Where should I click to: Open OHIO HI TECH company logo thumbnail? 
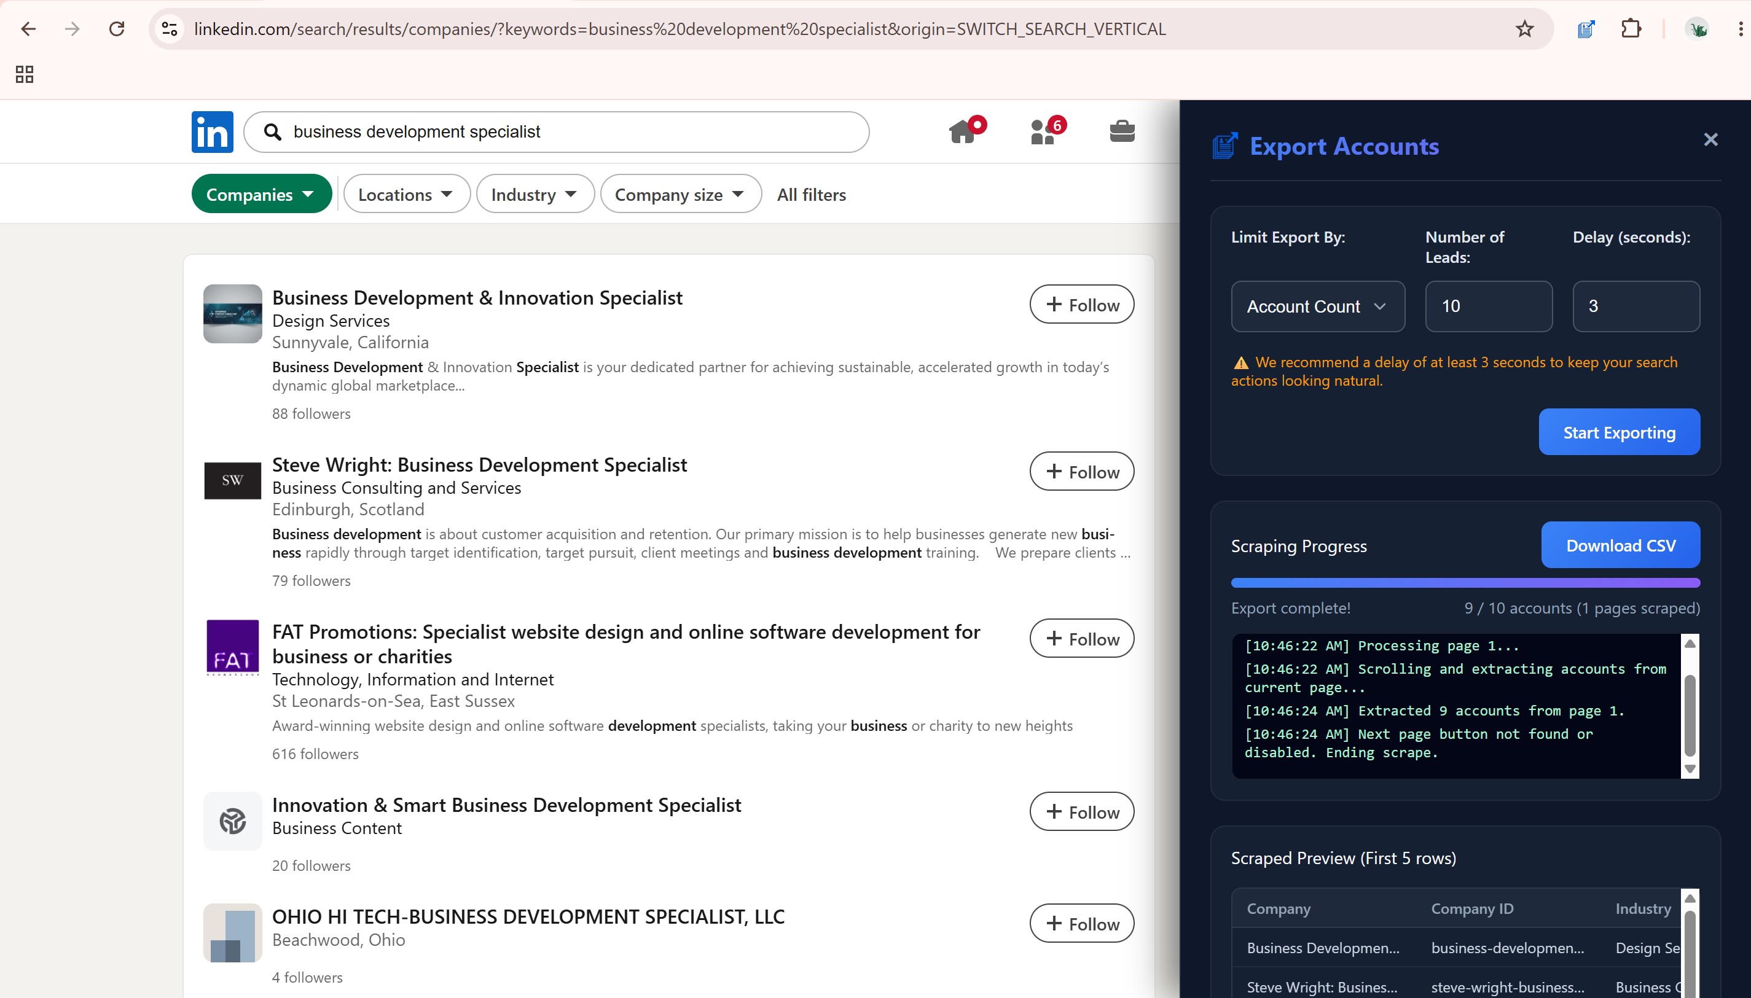(x=232, y=933)
